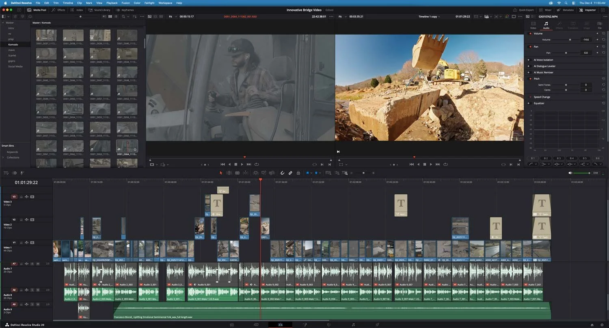Viewport: 609px width, 328px height.
Task: Turn on the Equalizer toggle
Action: pyautogui.click(x=529, y=103)
